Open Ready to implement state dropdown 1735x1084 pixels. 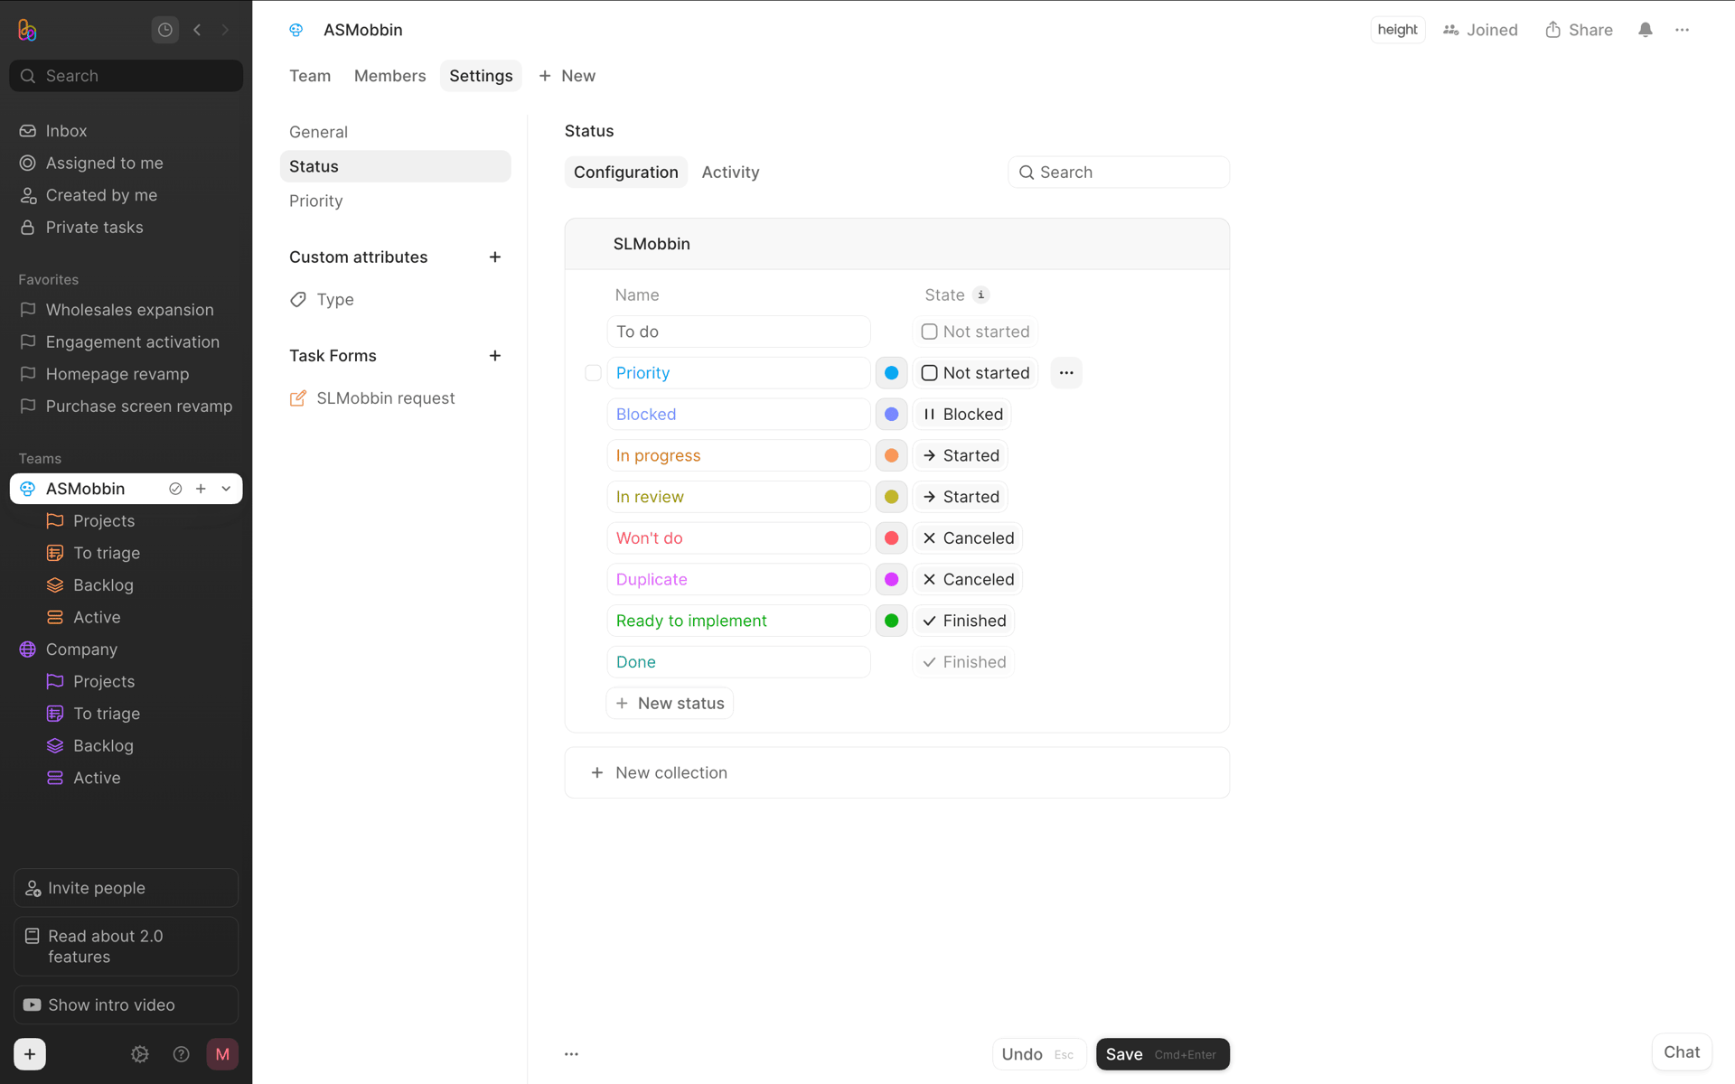point(963,621)
